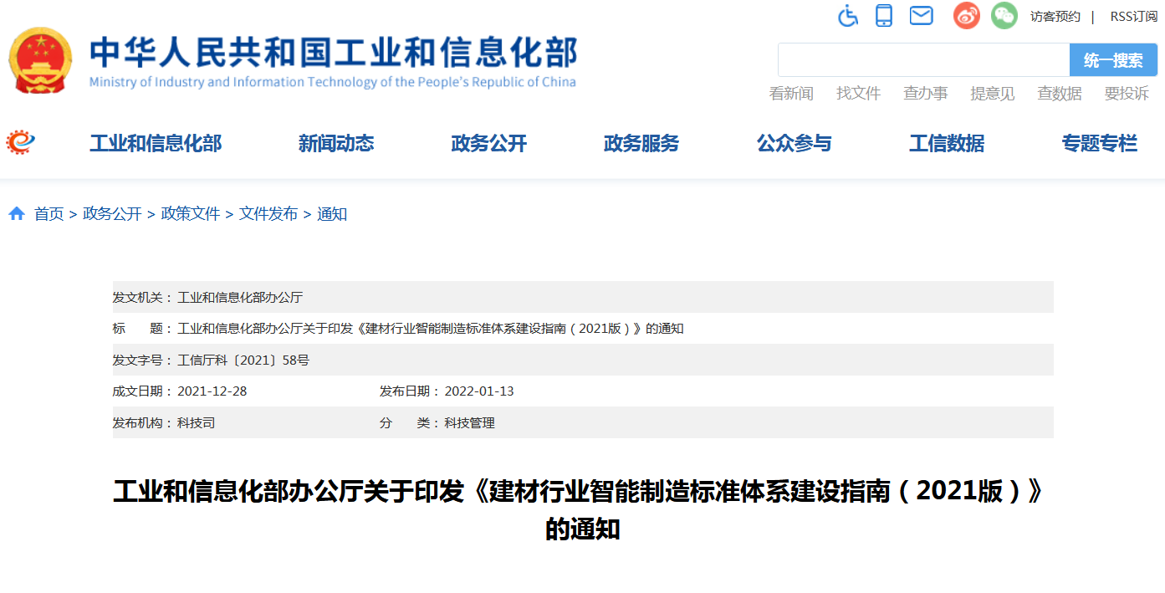Select 提意见 quick link
The image size is (1165, 593).
[993, 94]
